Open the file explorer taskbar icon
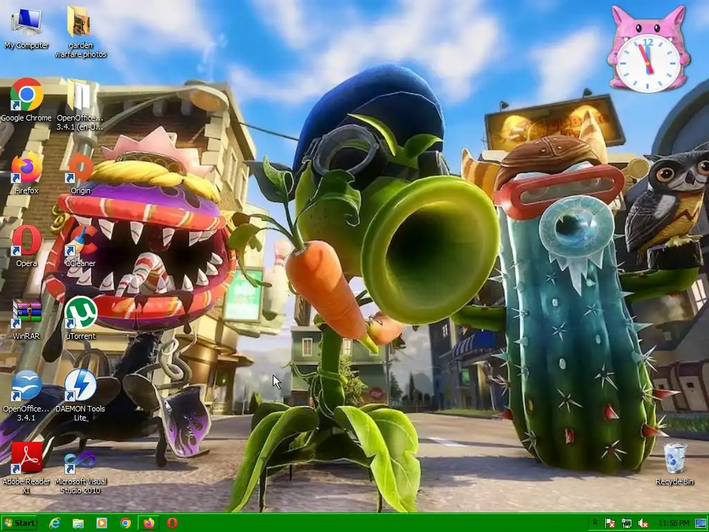 point(78,523)
